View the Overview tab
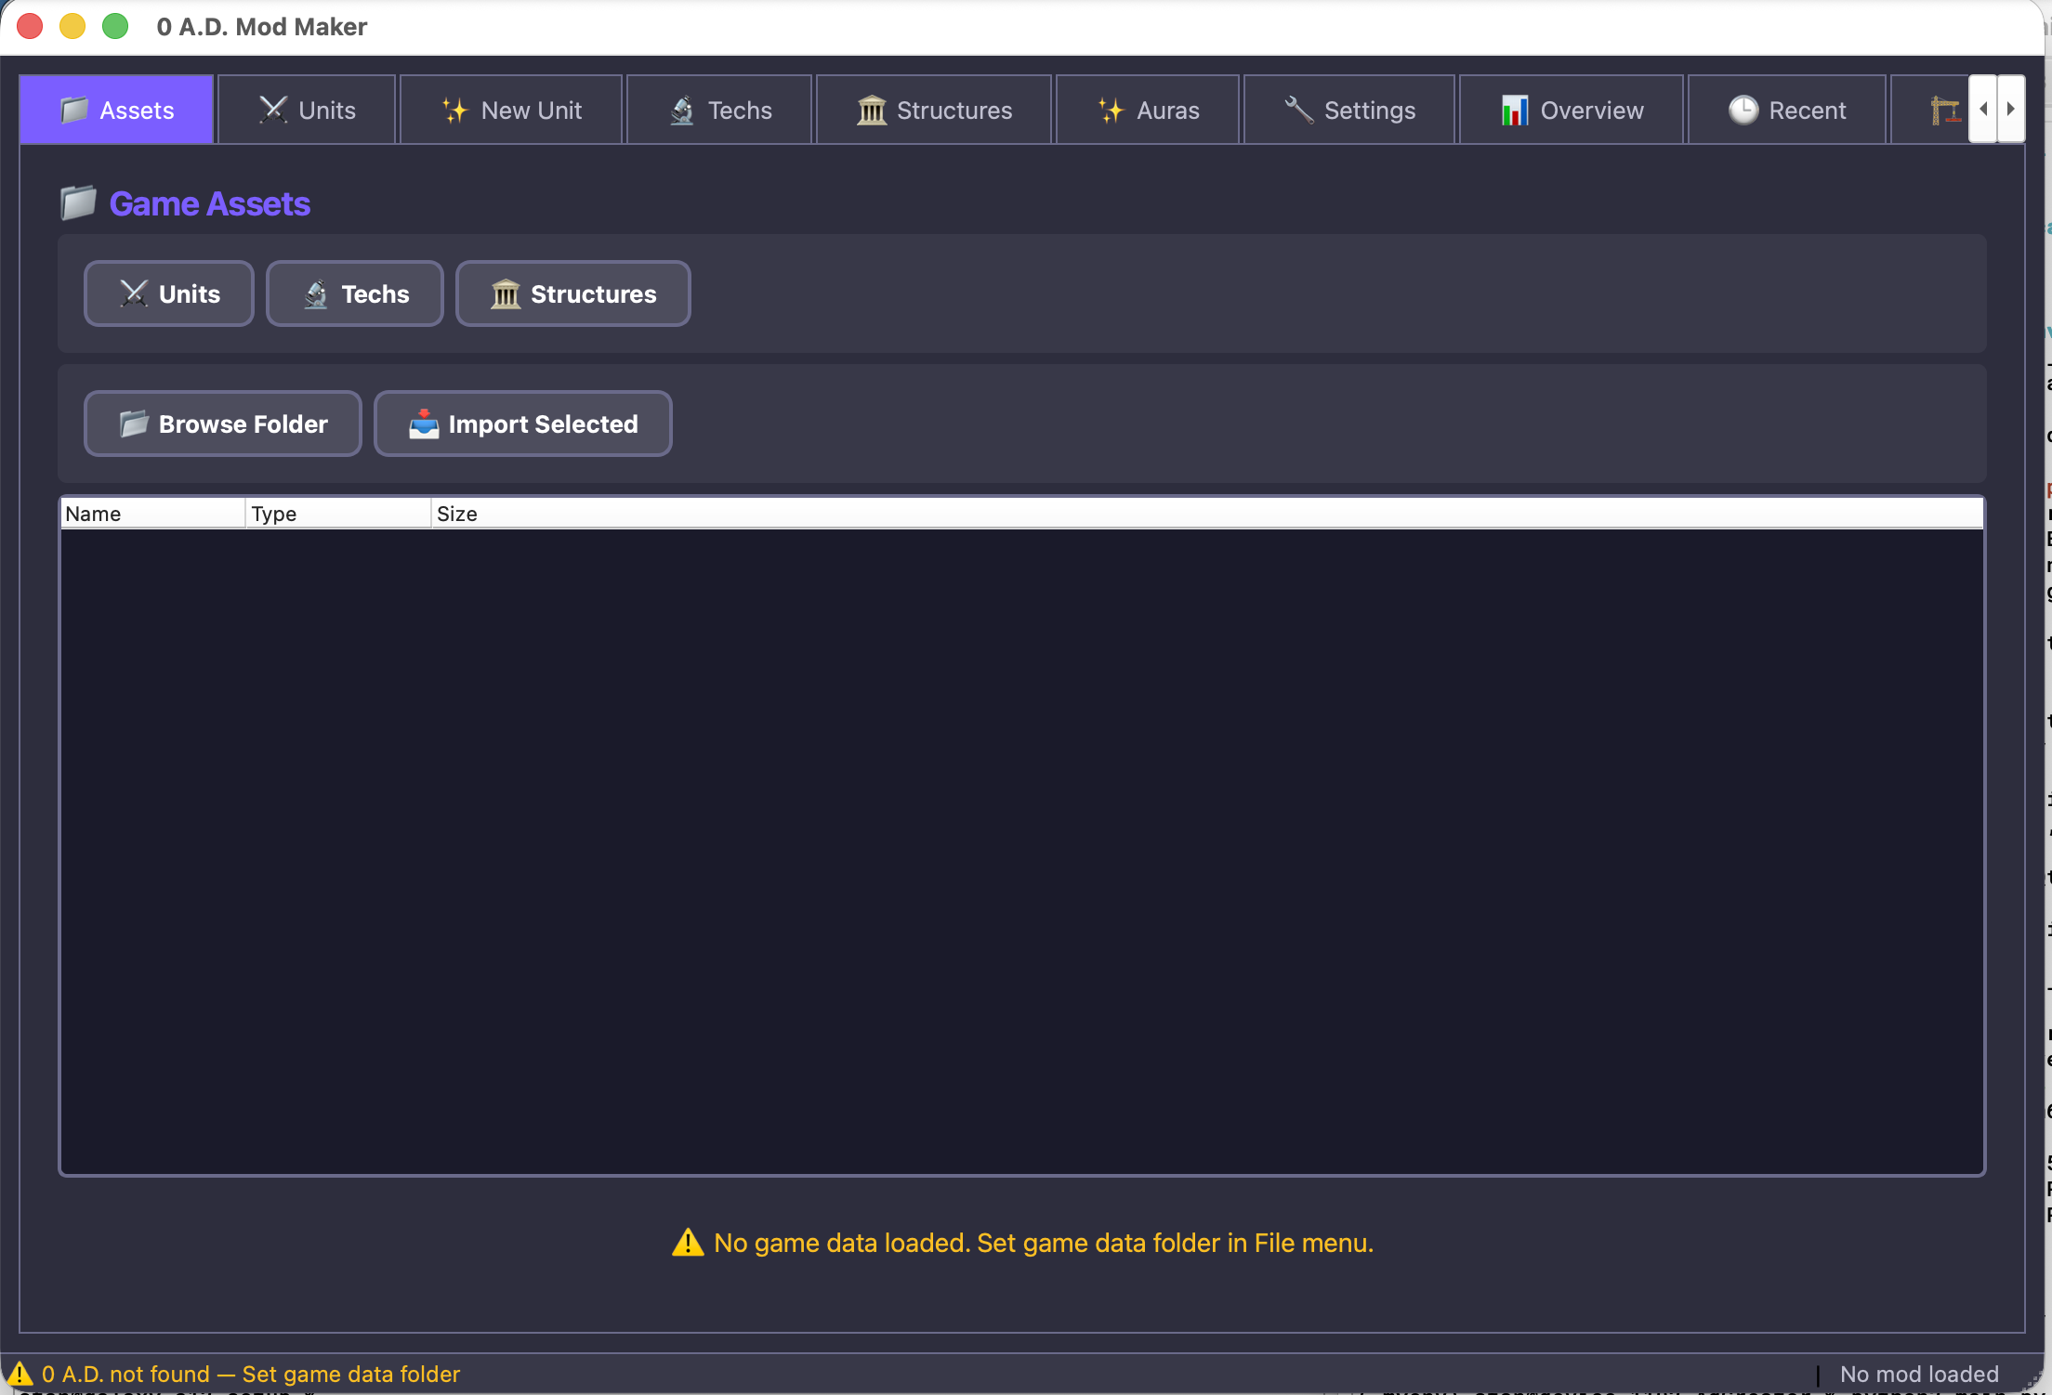 pyautogui.click(x=1572, y=110)
